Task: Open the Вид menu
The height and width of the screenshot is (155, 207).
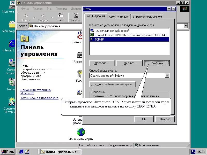Action: pos(49,9)
